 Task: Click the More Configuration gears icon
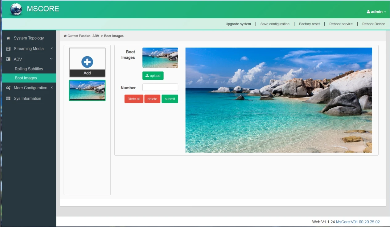(x=8, y=88)
